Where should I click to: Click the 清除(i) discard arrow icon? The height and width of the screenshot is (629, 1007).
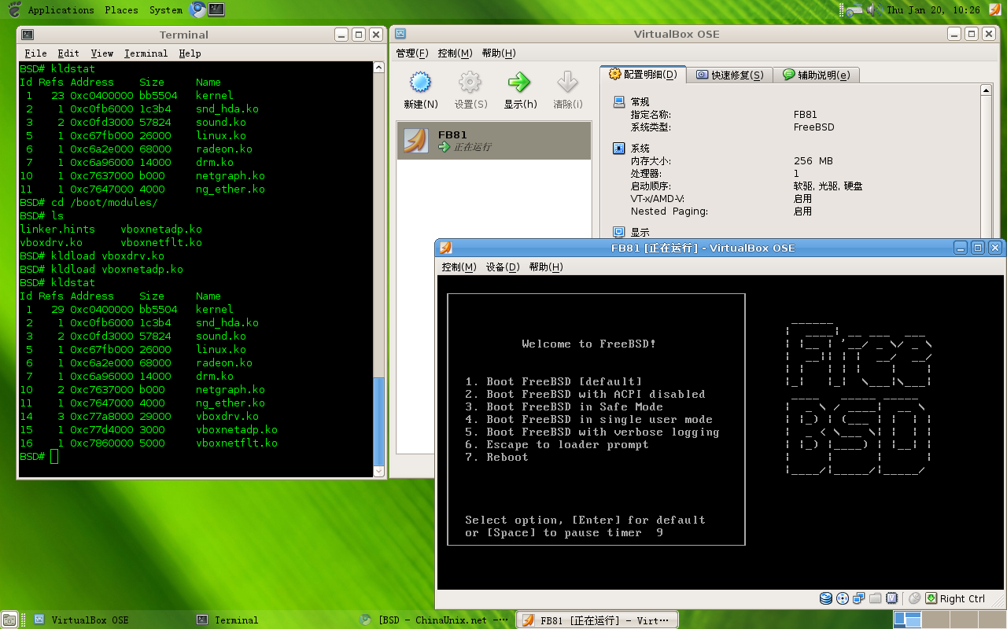point(567,83)
